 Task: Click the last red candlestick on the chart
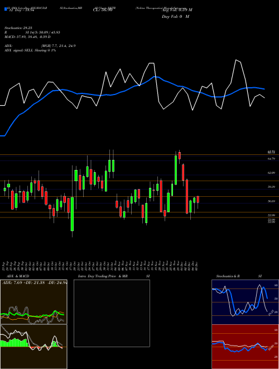coord(198,200)
